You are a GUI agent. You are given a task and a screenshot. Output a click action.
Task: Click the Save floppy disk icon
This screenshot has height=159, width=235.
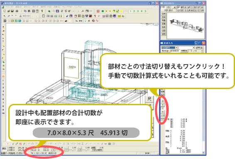coord(12,11)
